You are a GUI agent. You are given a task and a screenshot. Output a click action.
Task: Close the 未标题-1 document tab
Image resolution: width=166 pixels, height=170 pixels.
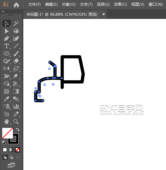pyautogui.click(x=104, y=14)
